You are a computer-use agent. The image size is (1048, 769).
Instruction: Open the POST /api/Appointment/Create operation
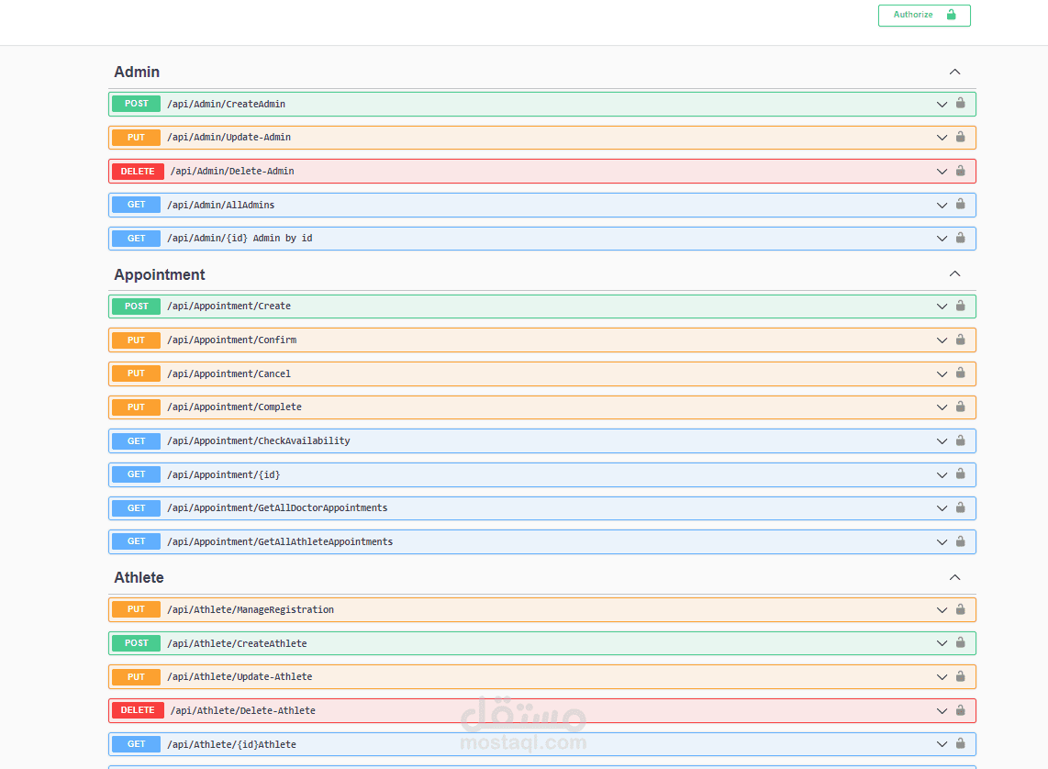542,306
